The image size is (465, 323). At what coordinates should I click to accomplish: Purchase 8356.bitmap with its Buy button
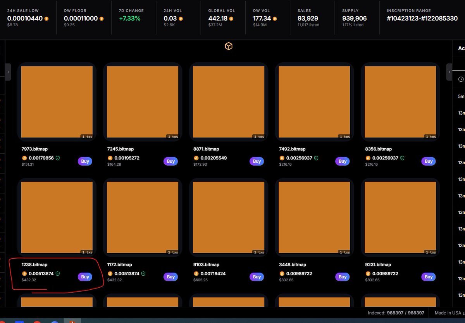pyautogui.click(x=429, y=161)
